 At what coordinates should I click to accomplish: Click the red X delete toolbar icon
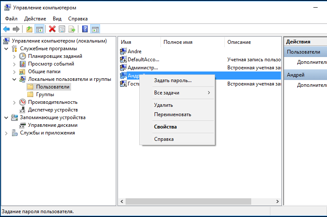click(52, 29)
